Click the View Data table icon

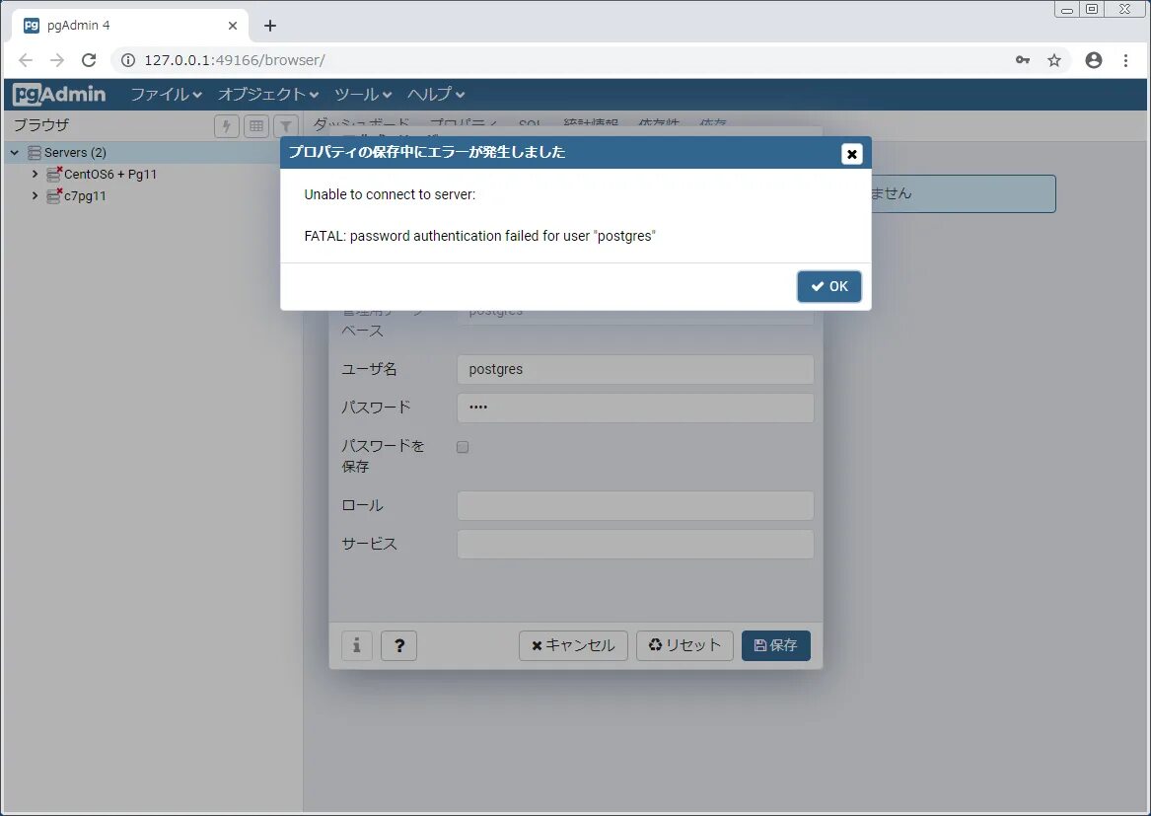pos(256,126)
